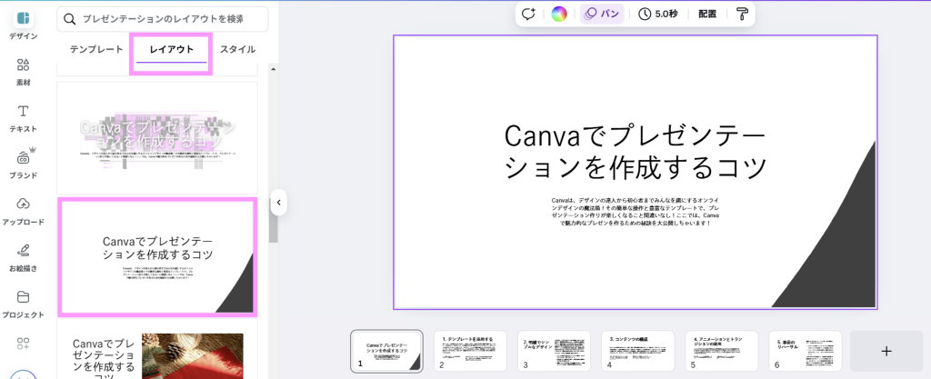Click the layout search input field
The image size is (931, 379).
163,19
